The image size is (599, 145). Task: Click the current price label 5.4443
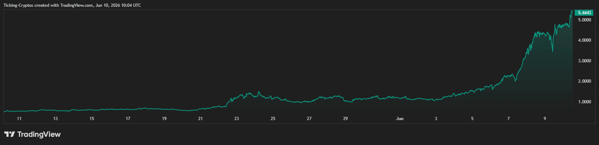tap(584, 13)
